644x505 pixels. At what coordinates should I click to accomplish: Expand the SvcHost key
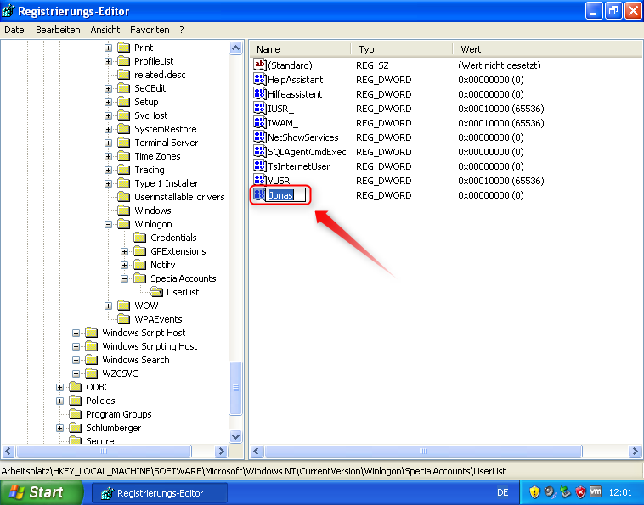pos(108,115)
